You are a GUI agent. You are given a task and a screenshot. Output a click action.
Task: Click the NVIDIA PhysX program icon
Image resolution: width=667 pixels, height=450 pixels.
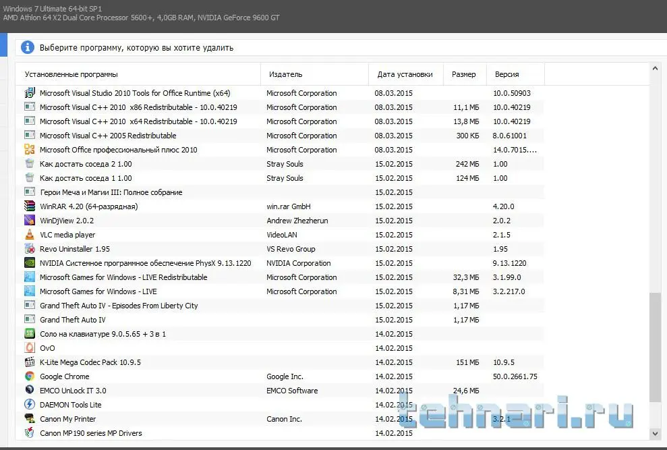tap(30, 262)
